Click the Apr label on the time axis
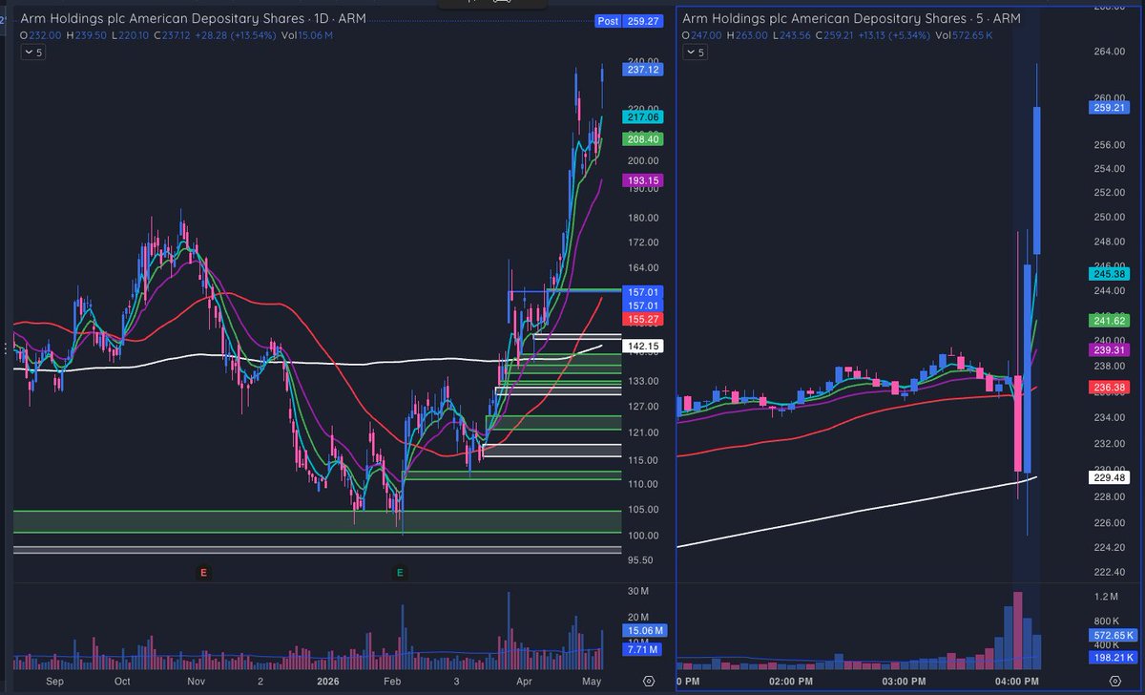 [x=523, y=683]
